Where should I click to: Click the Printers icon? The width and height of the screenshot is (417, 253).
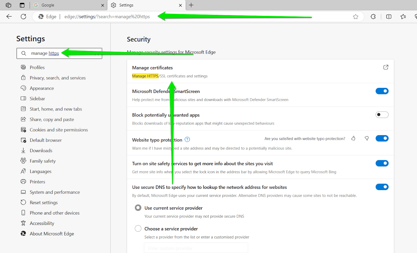click(x=23, y=181)
